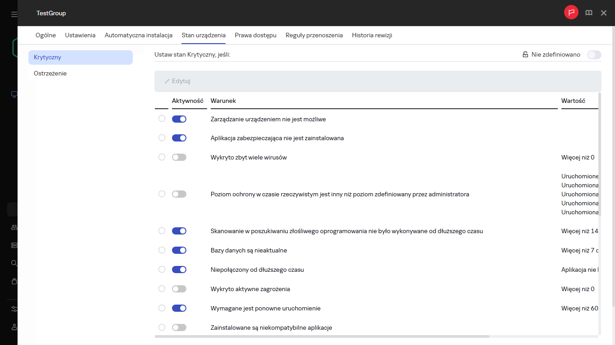Click the magnifier search icon in sidebar

[14, 263]
